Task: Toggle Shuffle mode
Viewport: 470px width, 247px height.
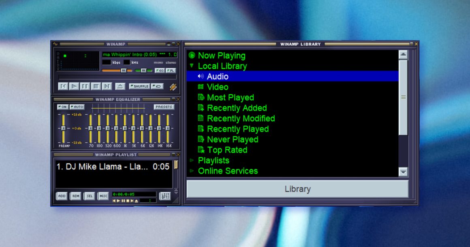Action: (139, 86)
